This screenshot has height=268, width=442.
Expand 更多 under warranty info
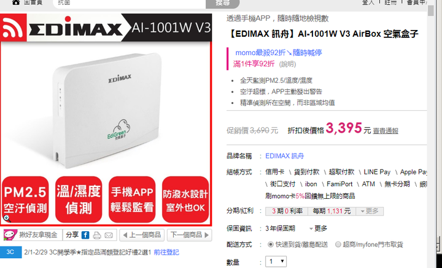pyautogui.click(x=318, y=228)
